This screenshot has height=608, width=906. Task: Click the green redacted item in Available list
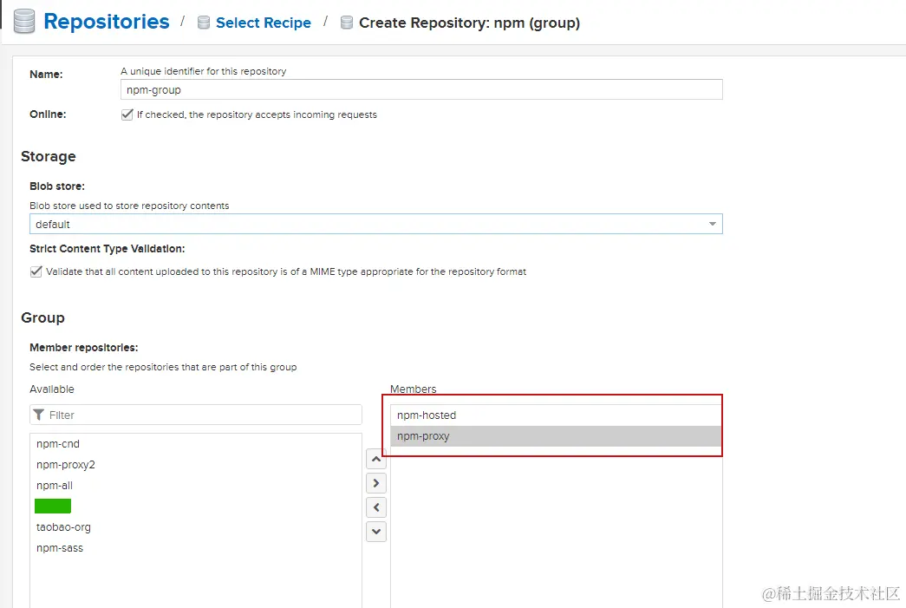(x=53, y=507)
